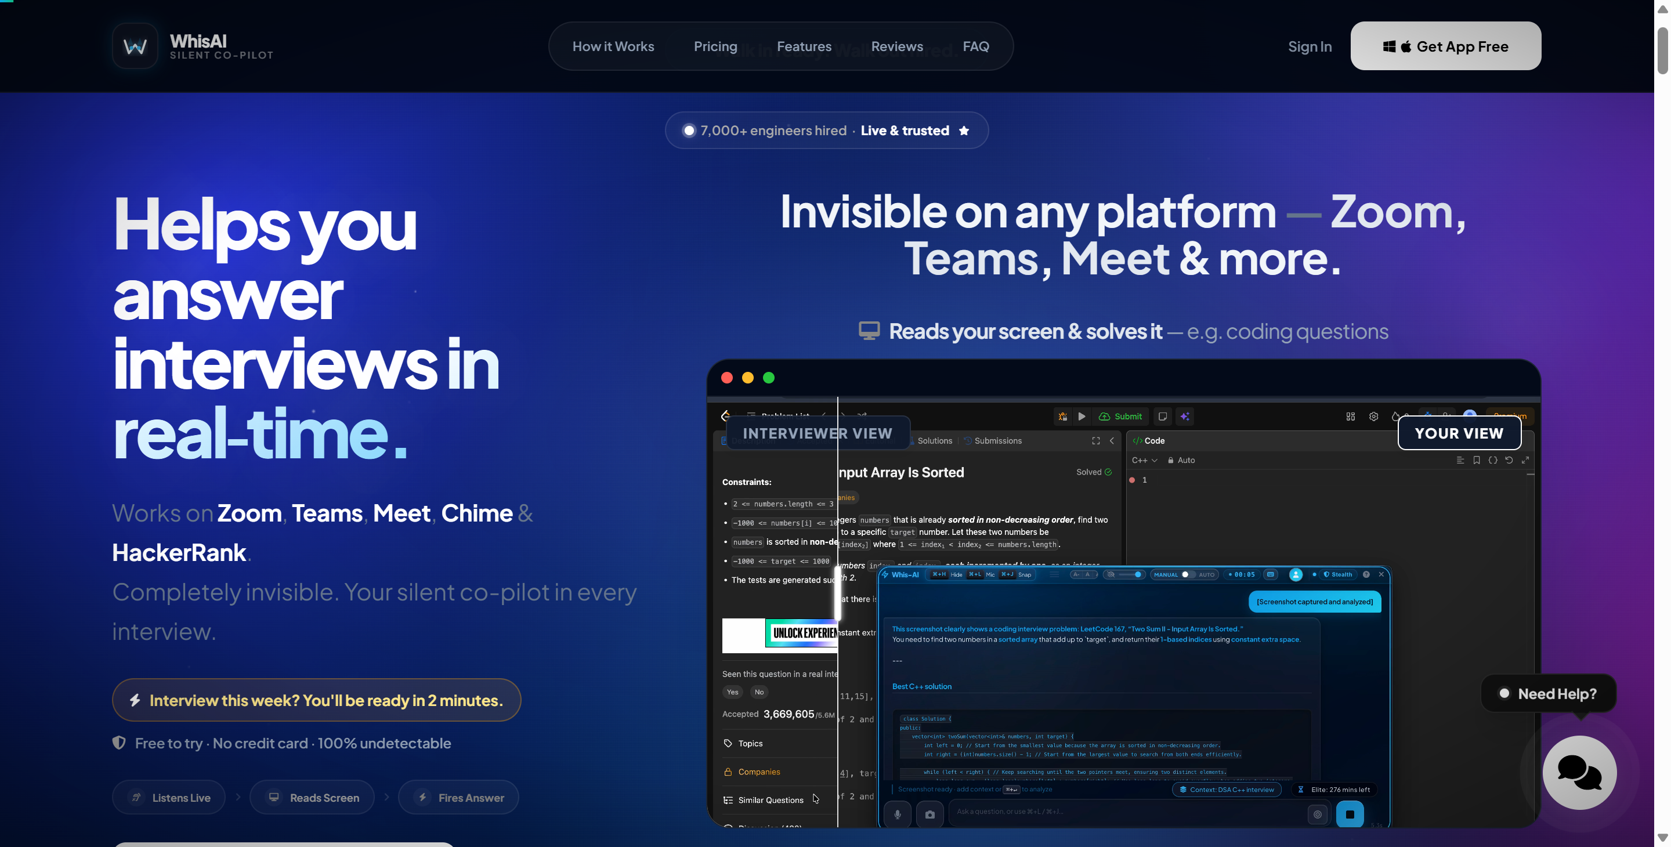Click the reset code undo-arrow icon
1671x847 pixels.
point(1509,460)
